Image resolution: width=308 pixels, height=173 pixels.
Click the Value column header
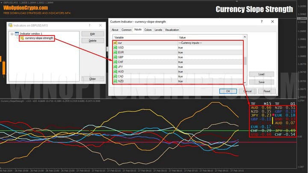coord(210,37)
